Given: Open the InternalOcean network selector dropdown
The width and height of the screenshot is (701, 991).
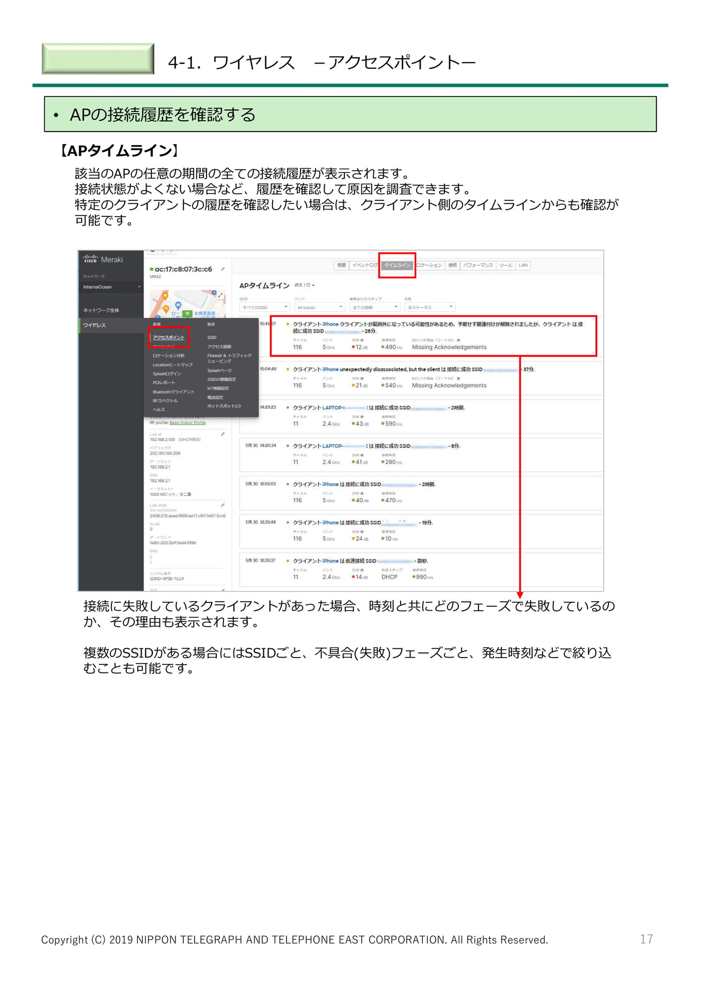Looking at the screenshot, I should coord(111,287).
